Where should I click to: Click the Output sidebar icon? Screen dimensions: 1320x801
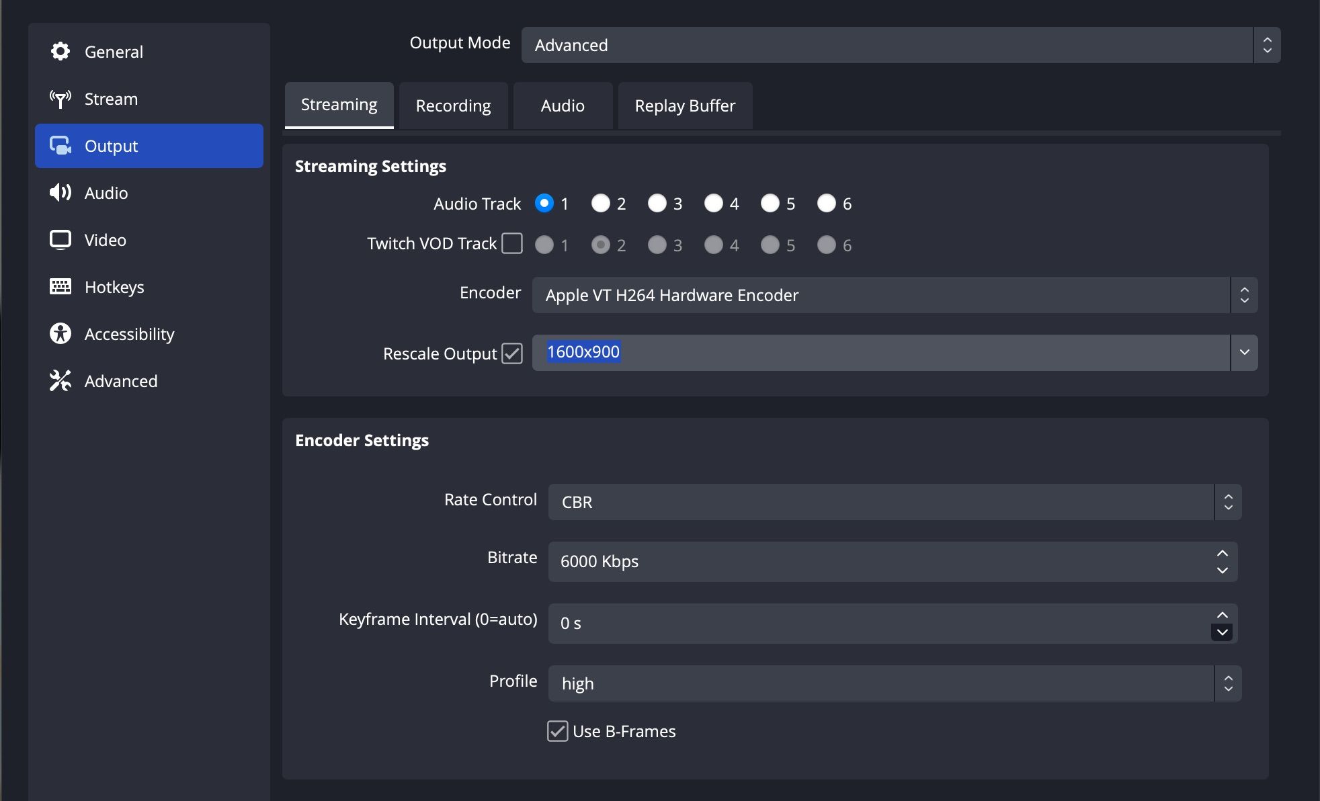[60, 146]
